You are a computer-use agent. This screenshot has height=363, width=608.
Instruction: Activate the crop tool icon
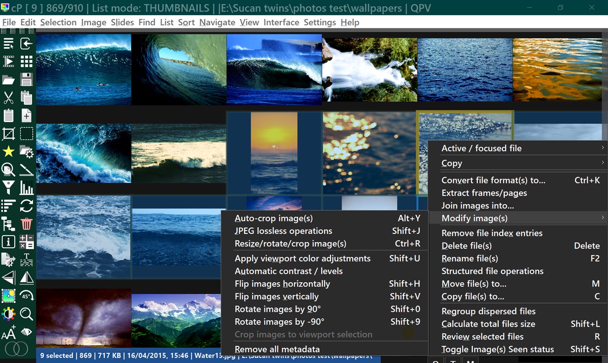click(x=8, y=133)
